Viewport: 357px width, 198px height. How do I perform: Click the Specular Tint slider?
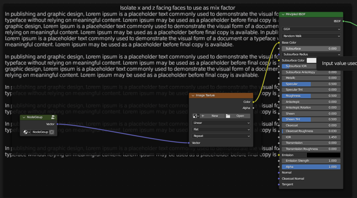(311, 90)
